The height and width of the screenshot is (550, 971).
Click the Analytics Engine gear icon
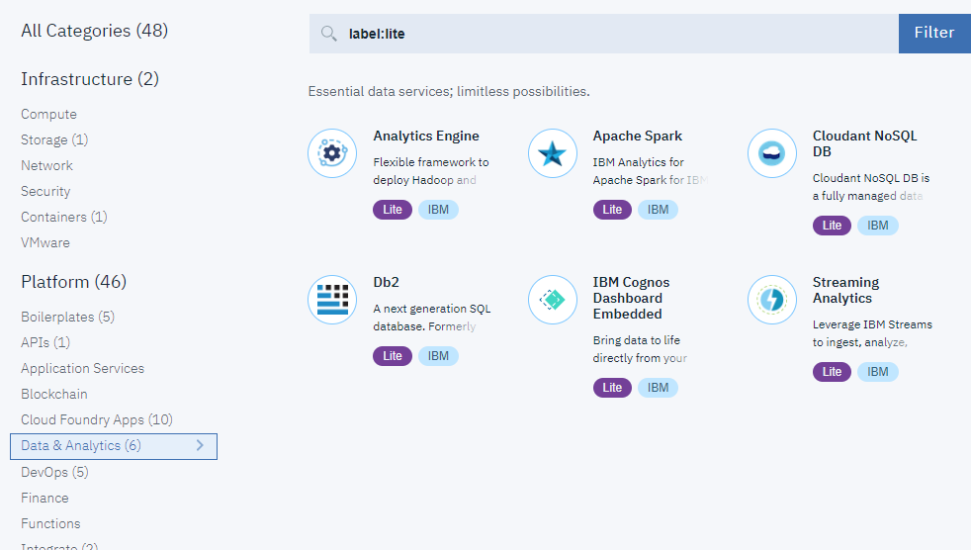(332, 153)
